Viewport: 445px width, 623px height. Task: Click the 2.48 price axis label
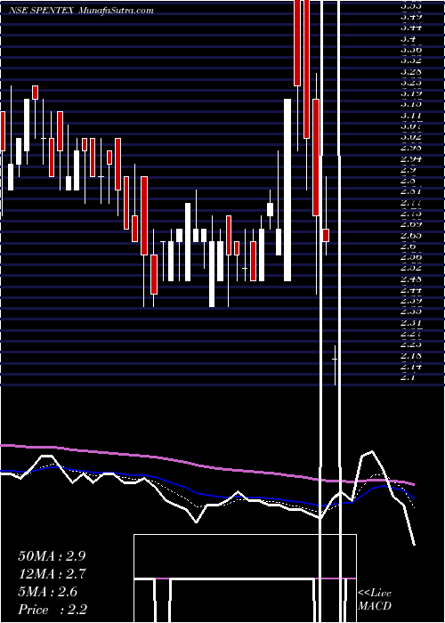[411, 279]
